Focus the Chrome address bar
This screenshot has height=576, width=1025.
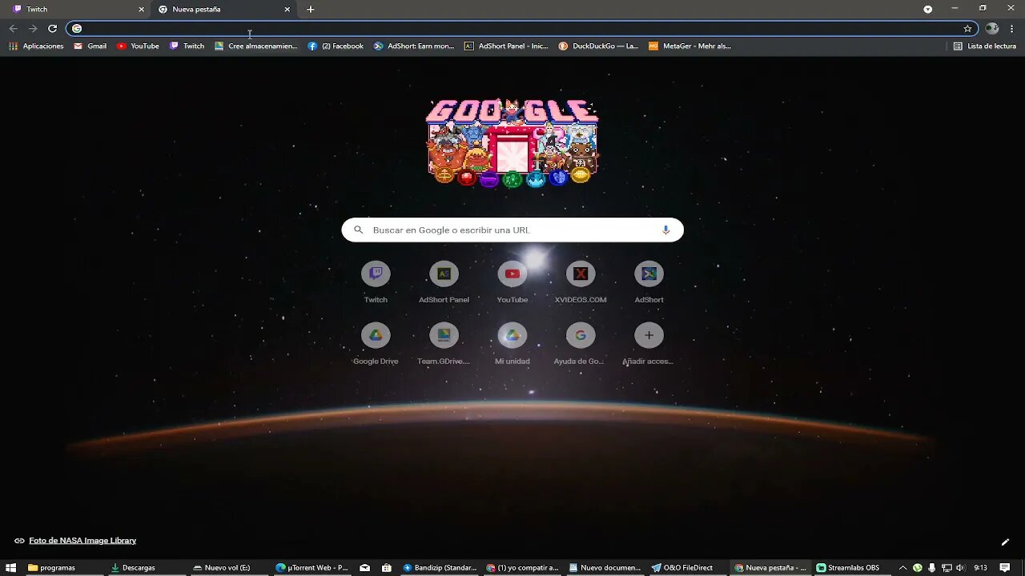522,28
